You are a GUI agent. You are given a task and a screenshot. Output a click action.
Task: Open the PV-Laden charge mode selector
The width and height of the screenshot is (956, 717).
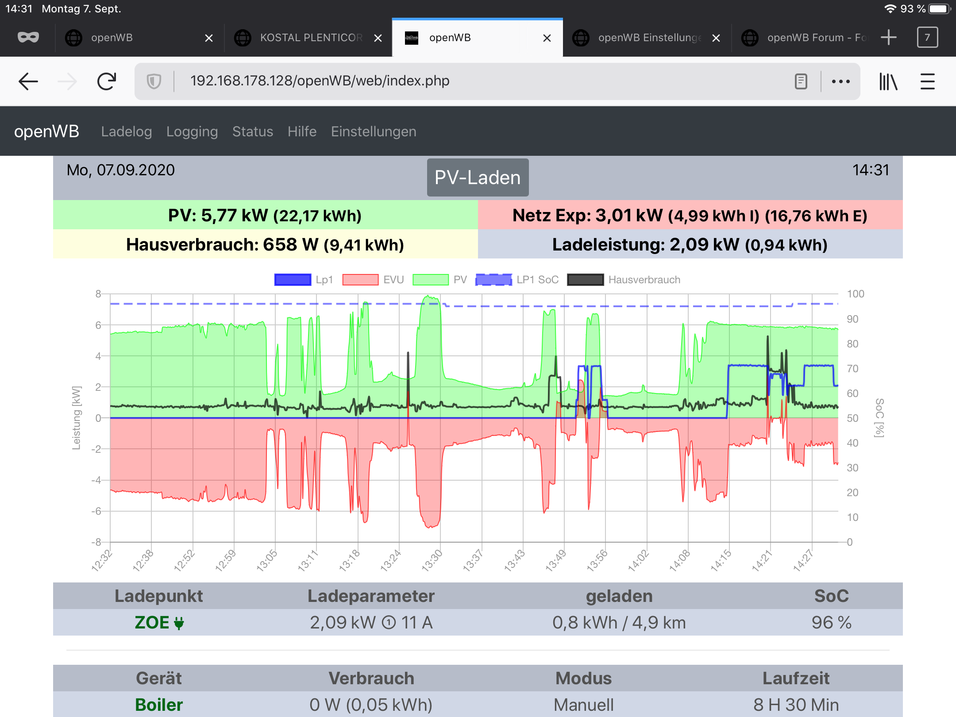click(478, 177)
